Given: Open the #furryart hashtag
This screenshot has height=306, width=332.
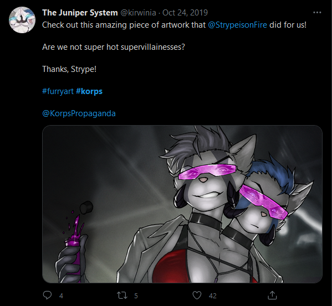Looking at the screenshot, I should [x=58, y=91].
